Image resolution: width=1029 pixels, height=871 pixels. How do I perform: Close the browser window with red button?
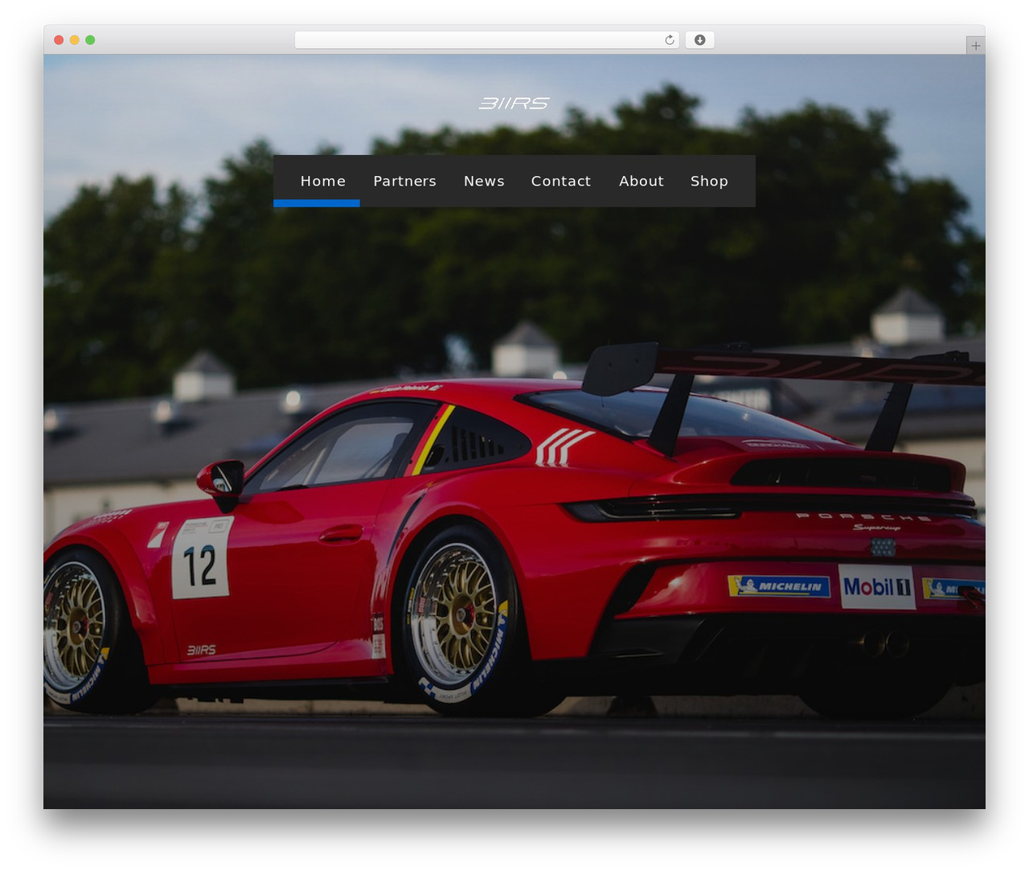[59, 40]
